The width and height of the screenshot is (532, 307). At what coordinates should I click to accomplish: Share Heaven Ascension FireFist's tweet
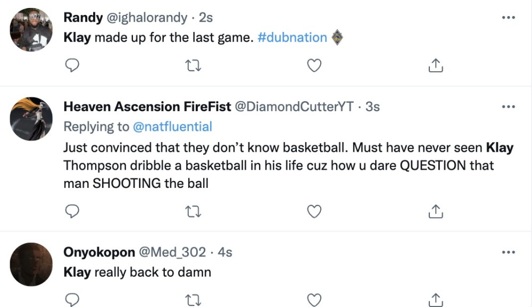(x=435, y=212)
